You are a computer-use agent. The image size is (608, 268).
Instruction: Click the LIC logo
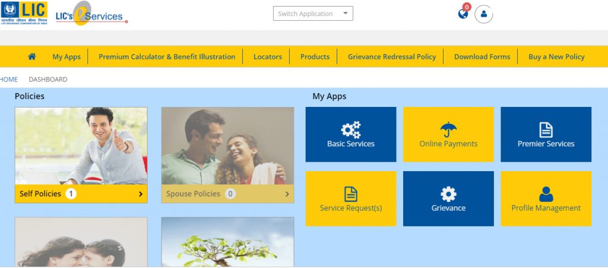click(24, 13)
